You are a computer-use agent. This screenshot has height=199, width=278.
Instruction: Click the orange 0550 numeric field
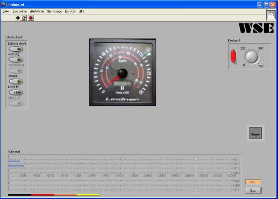[x=253, y=182]
